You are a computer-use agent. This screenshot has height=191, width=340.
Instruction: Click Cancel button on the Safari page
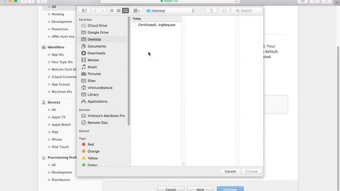pos(171,189)
